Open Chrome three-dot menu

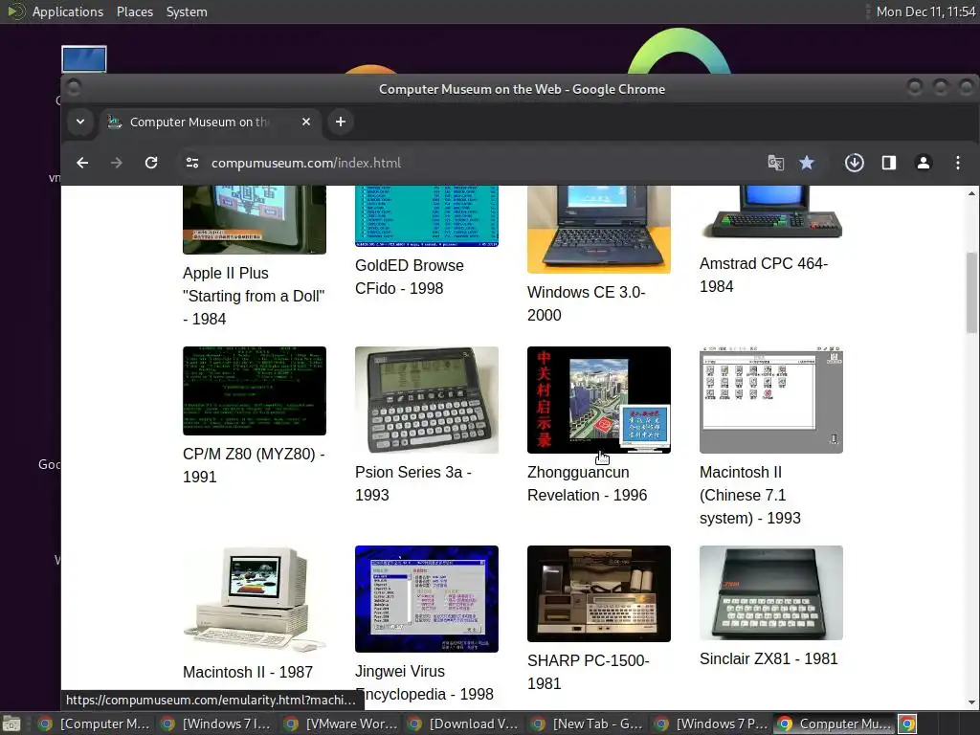coord(957,163)
